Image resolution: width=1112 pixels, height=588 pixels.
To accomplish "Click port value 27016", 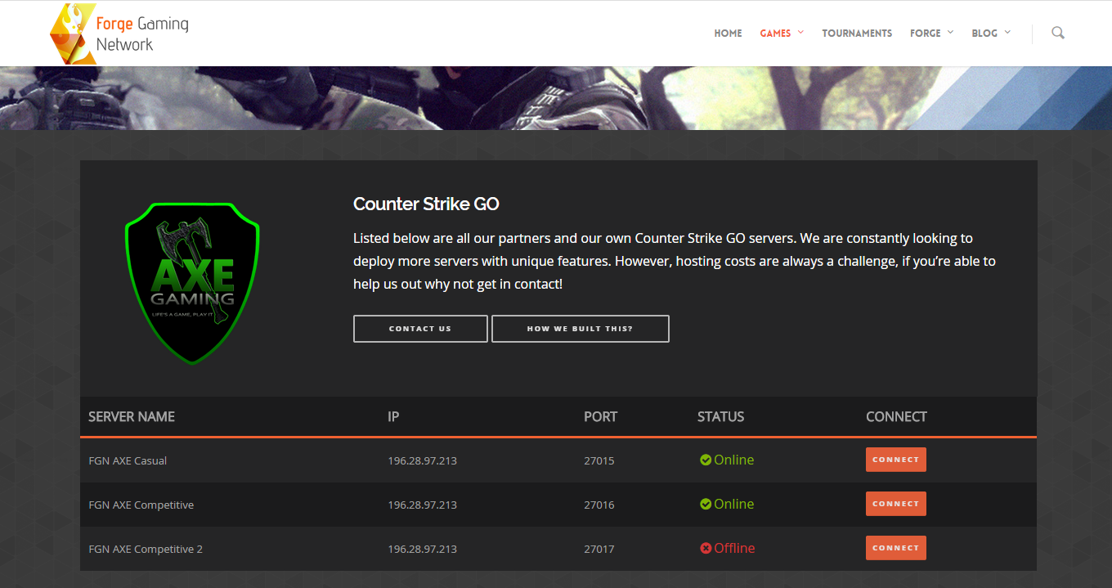I will tap(599, 505).
